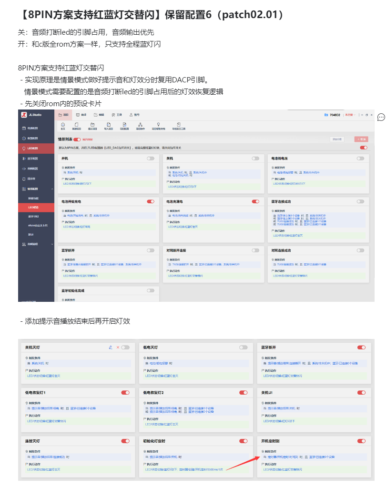Switch off the 低电恢复灯1 card
Image resolution: width=386 pixels, height=487 pixels.
[x=125, y=393]
